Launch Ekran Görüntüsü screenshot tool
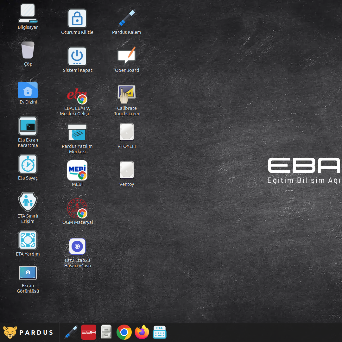This screenshot has height=342, width=342. coord(28,273)
